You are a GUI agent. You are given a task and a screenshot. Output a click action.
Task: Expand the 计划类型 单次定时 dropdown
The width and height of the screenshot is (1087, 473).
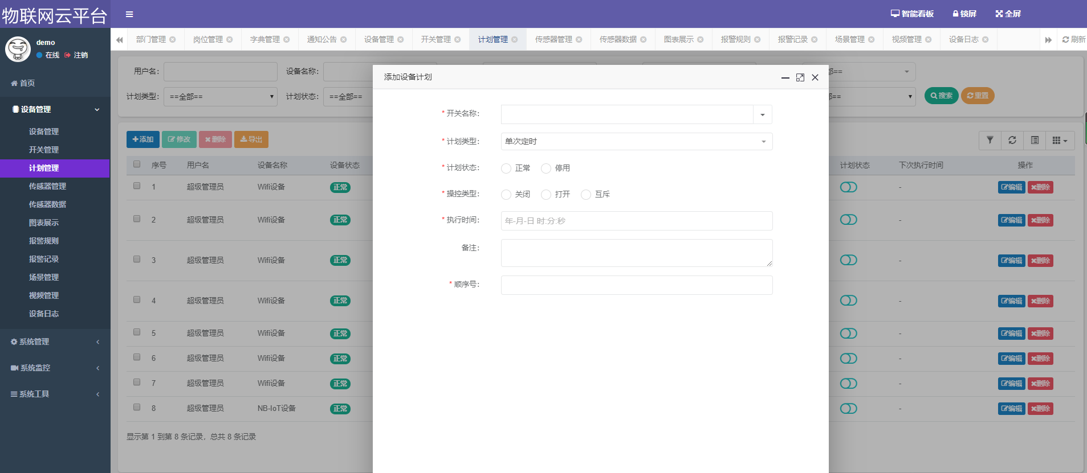636,142
